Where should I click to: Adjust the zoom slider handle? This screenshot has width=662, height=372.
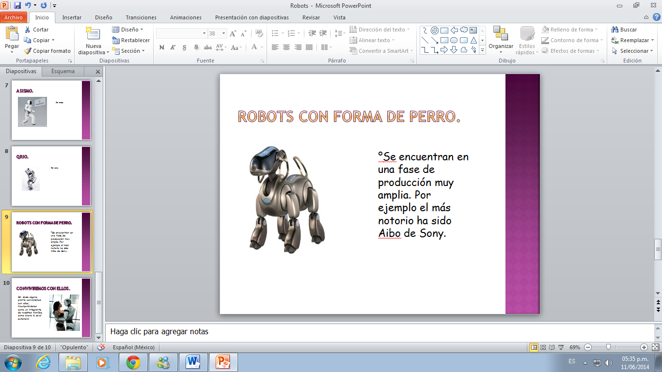pyautogui.click(x=608, y=347)
